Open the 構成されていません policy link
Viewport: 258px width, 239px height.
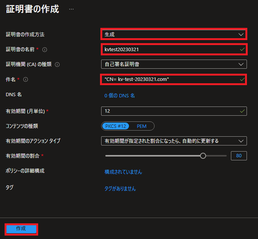tap(123, 172)
